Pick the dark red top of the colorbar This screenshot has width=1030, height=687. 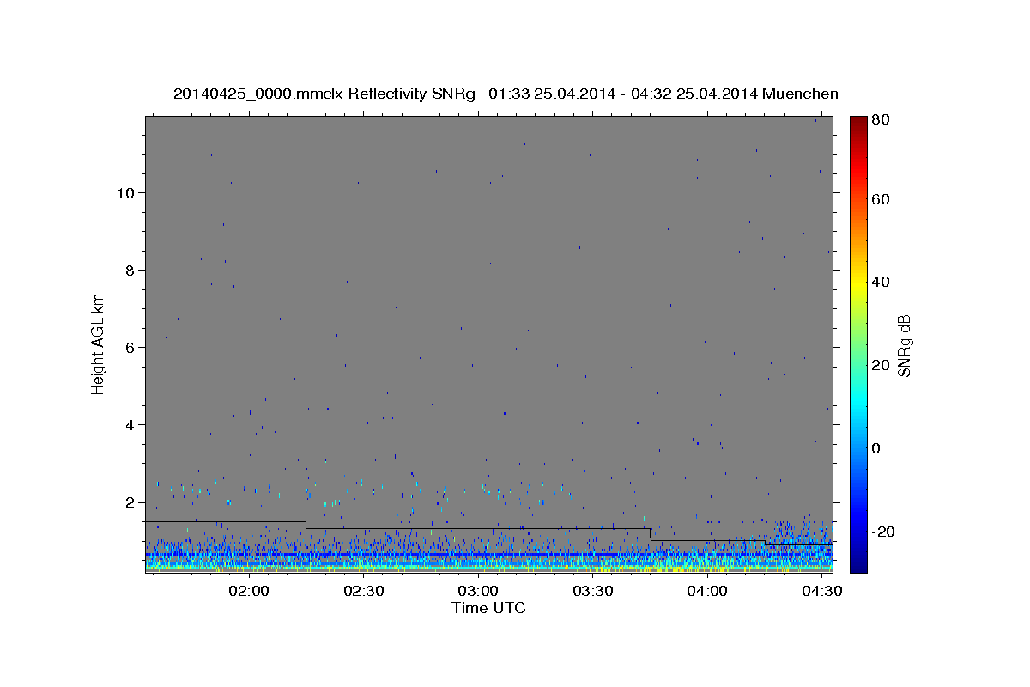click(858, 122)
